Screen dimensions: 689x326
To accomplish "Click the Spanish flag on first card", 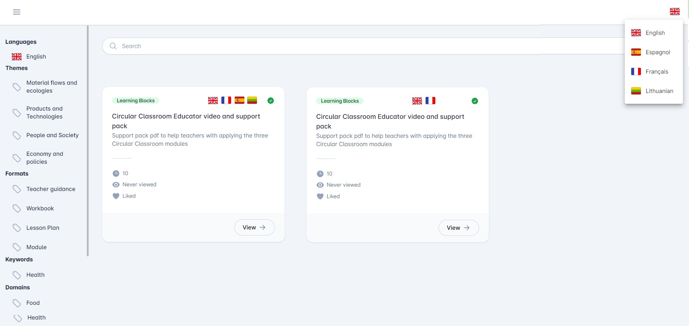I will [x=239, y=101].
